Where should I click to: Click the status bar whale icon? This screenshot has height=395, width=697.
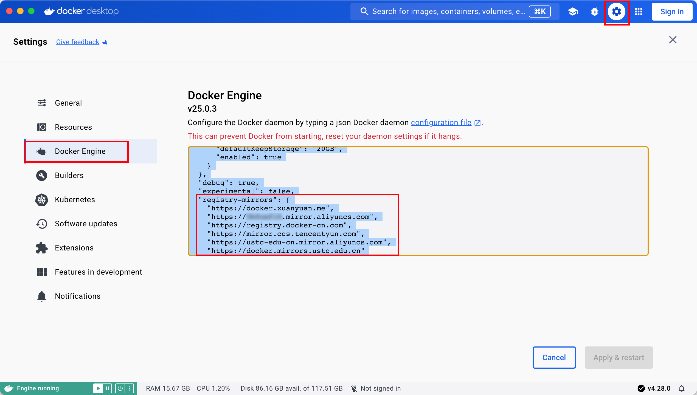pyautogui.click(x=9, y=388)
